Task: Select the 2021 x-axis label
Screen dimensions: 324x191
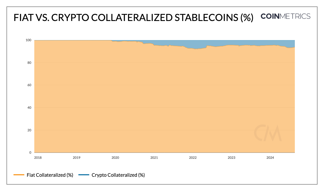Action: [x=154, y=158]
